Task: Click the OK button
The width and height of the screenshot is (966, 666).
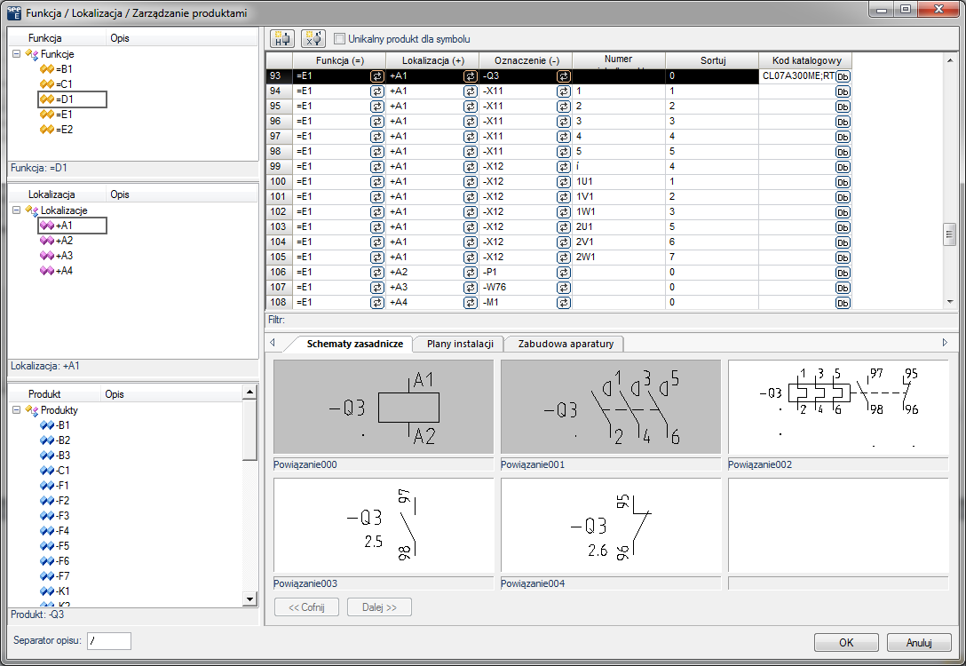Action: coord(846,643)
